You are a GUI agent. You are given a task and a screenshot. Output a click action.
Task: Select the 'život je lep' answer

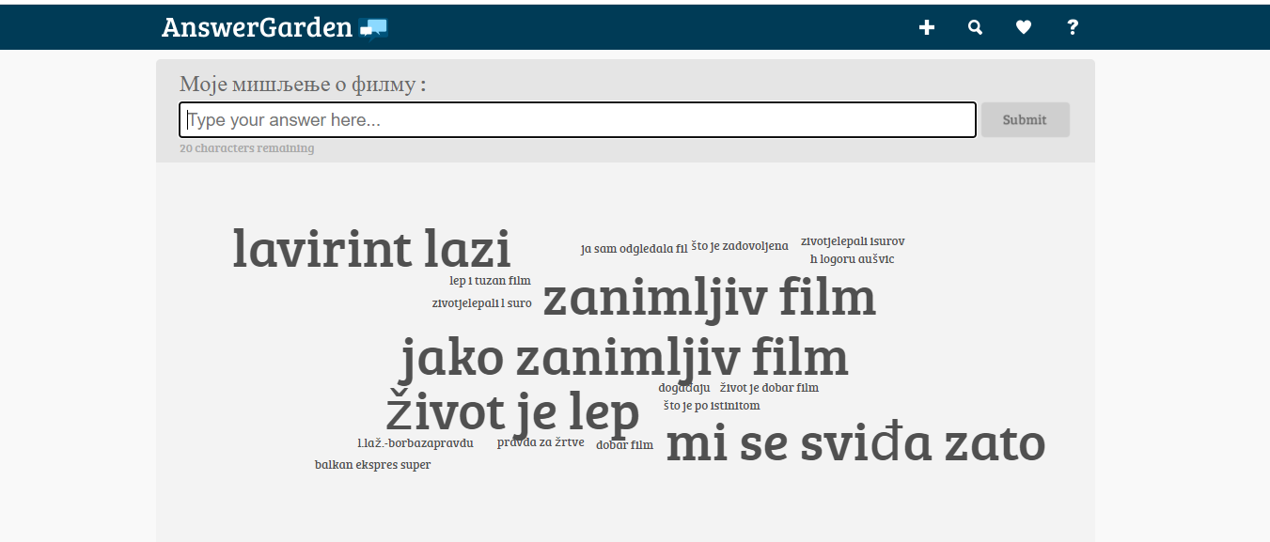(512, 412)
